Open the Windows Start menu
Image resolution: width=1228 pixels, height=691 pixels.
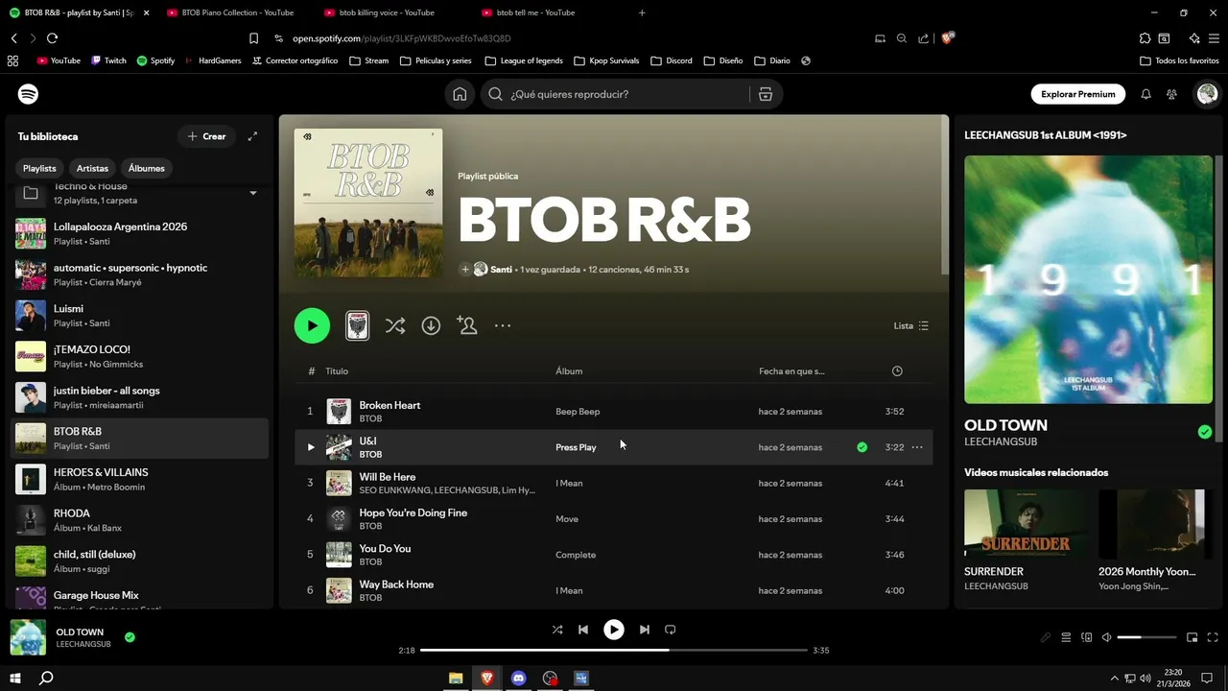point(14,678)
